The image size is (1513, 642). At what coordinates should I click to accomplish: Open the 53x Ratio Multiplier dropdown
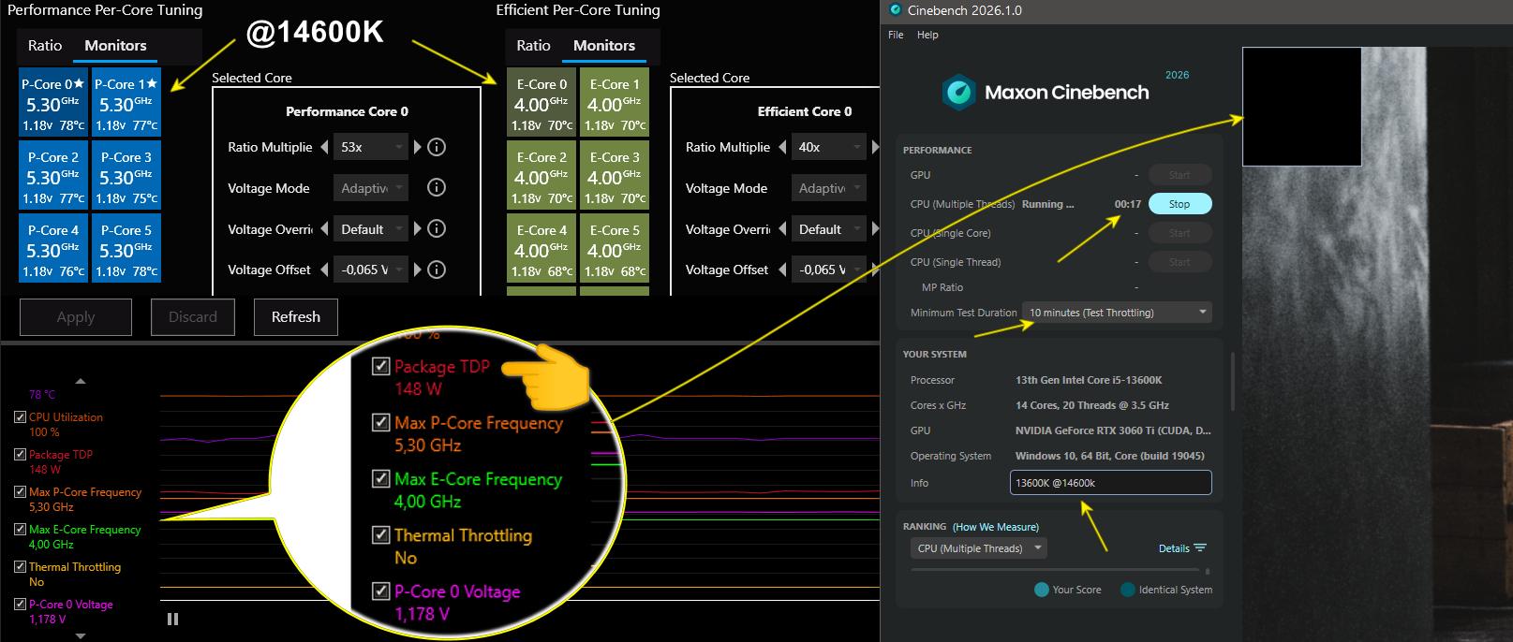click(x=371, y=147)
